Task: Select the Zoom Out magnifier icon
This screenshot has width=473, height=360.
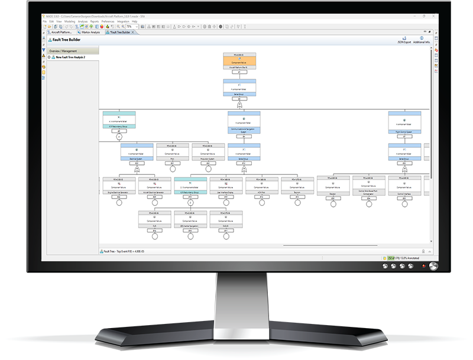Action: pyautogui.click(x=124, y=25)
